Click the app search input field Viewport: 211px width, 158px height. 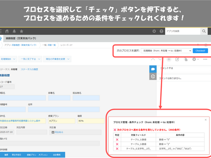point(183,31)
